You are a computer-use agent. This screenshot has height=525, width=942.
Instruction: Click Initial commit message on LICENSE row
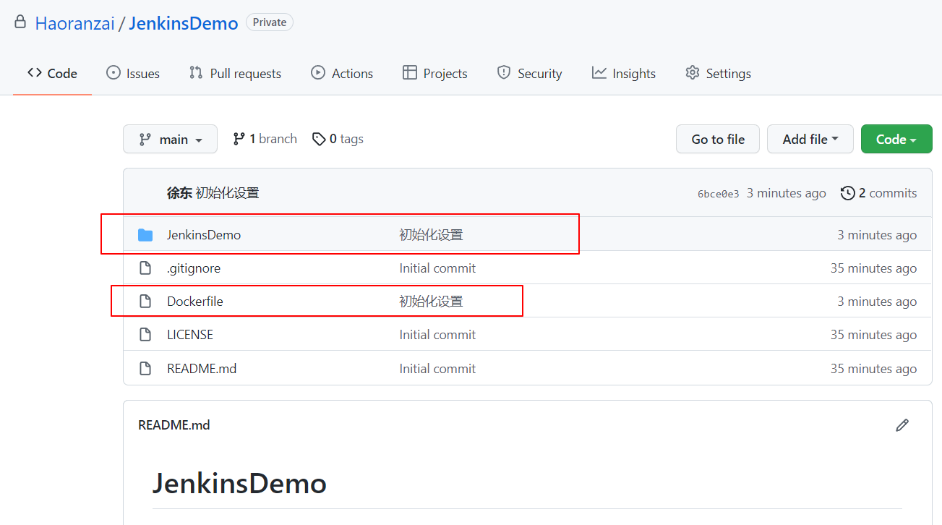point(437,335)
